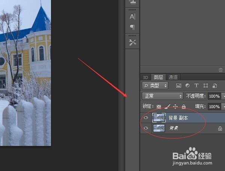Image resolution: width=225 pixels, height=171 pixels.
Task: Switch to the 3D tab
Action: click(145, 77)
